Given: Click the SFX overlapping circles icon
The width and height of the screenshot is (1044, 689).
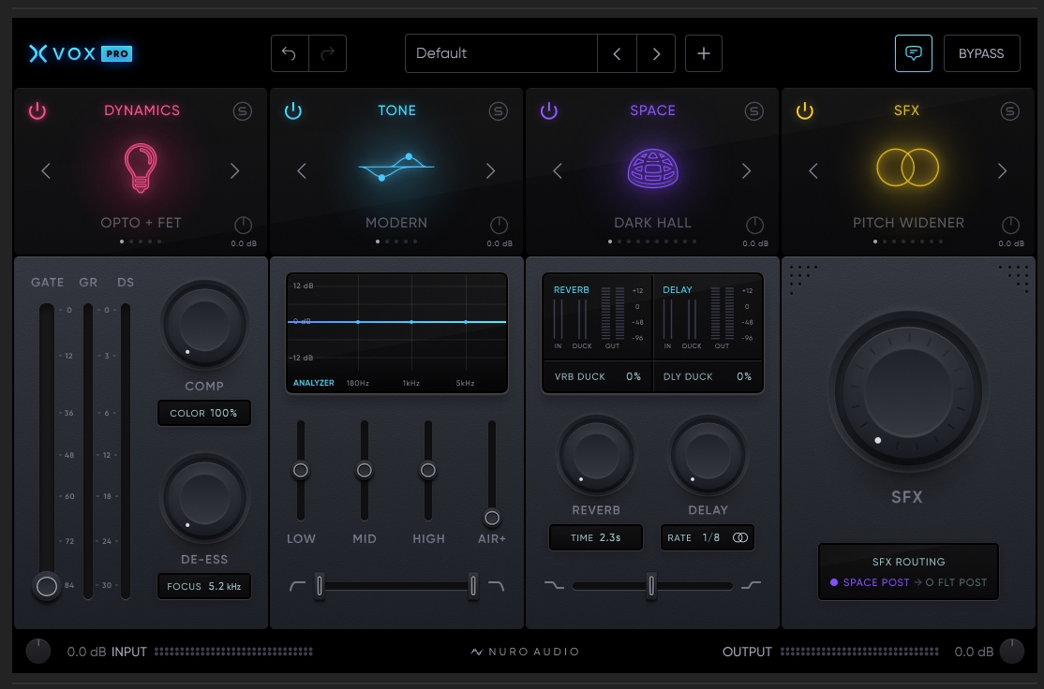Looking at the screenshot, I should click(907, 168).
